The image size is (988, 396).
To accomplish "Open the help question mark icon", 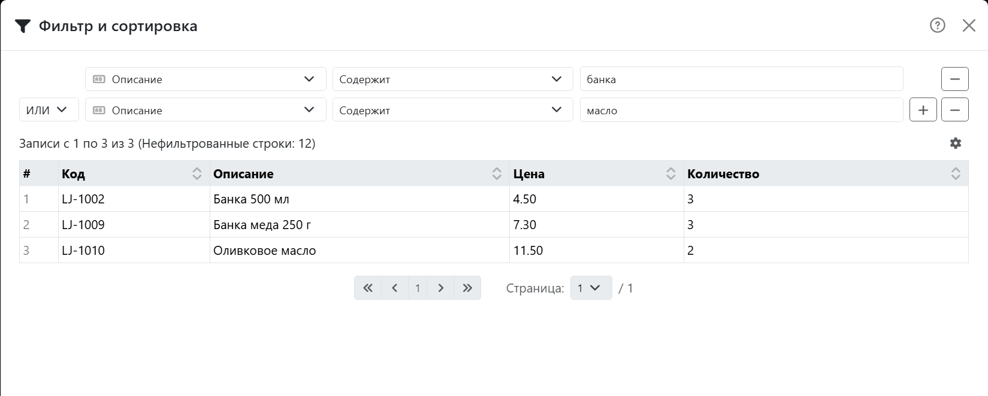I will point(938,25).
